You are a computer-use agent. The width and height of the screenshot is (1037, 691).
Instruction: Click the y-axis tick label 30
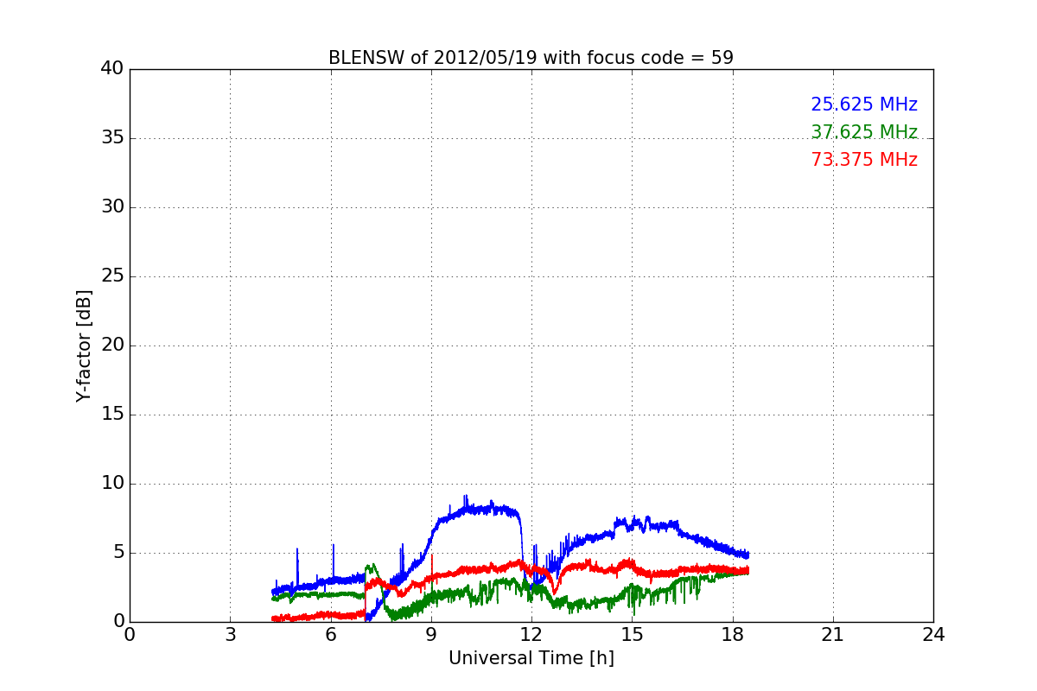click(x=112, y=207)
